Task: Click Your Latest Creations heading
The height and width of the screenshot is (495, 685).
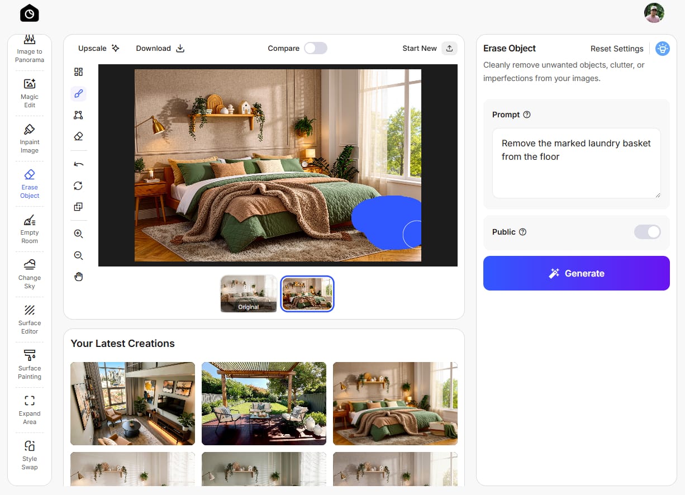Action: click(123, 344)
